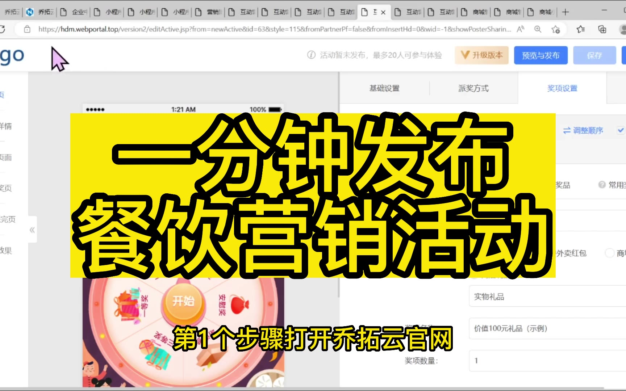Image resolution: width=626 pixels, height=391 pixels.
Task: Switch to the 乔拓云 browser tab with N icon
Action: [x=40, y=12]
